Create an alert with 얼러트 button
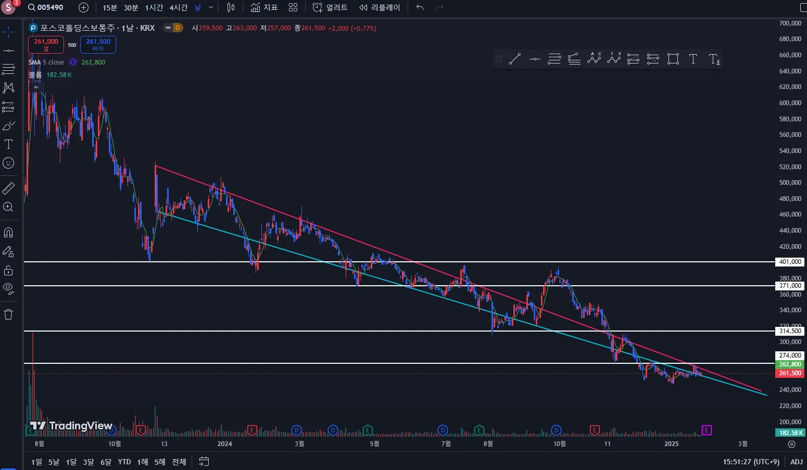 (x=330, y=7)
